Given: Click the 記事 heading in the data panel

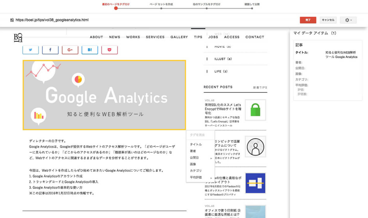Looking at the screenshot, I should click(299, 45).
